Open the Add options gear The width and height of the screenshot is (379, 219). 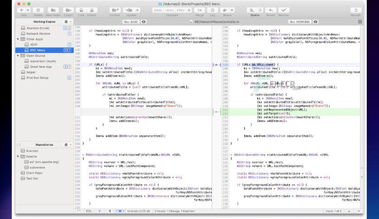[28, 10]
